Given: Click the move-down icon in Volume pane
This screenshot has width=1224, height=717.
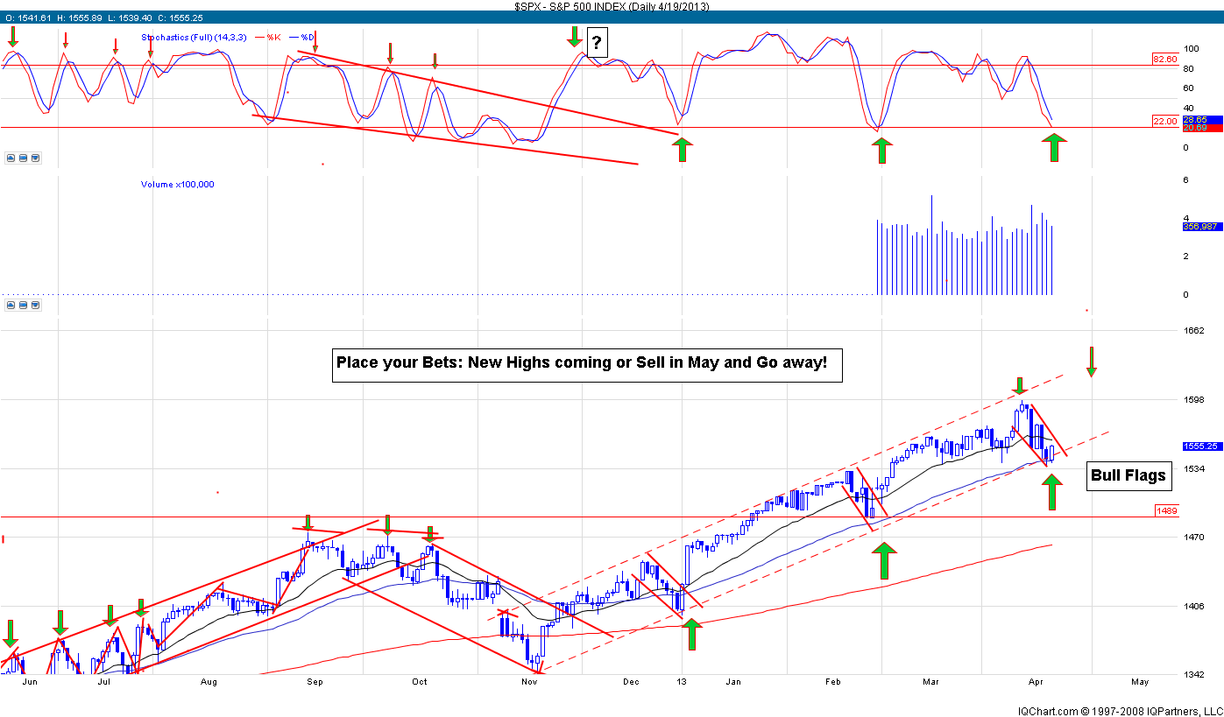Looking at the screenshot, I should pos(36,306).
